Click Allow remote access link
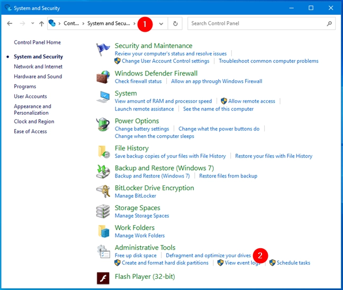343x290 pixels. tap(251, 101)
